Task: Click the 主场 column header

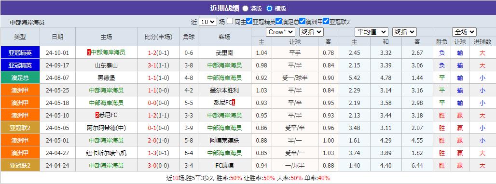Action: pyautogui.click(x=106, y=37)
